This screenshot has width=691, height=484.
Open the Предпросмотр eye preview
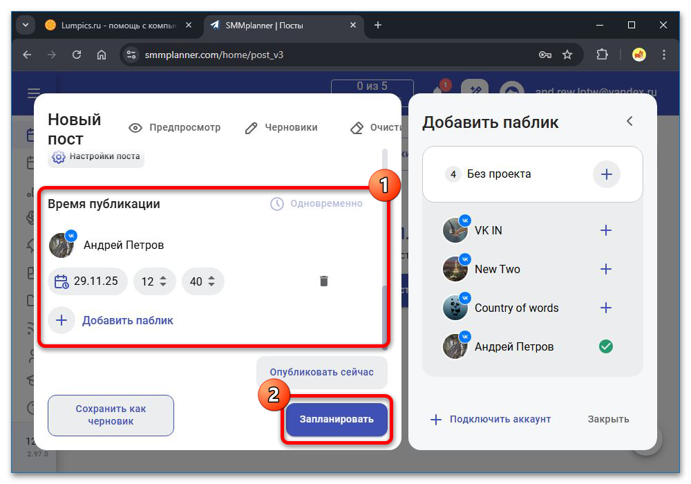click(x=175, y=128)
